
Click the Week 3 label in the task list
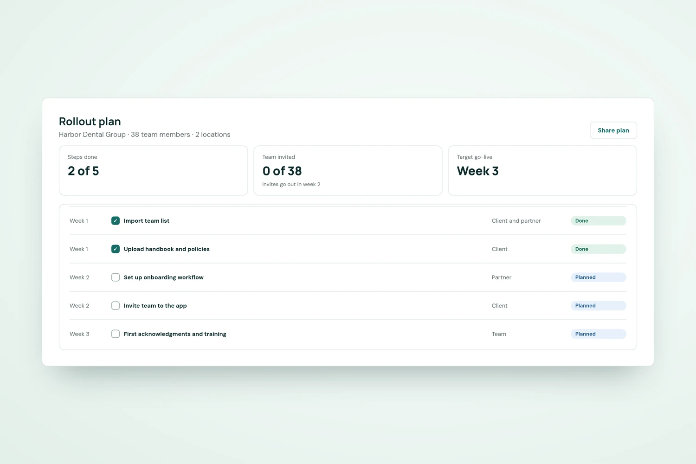79,334
